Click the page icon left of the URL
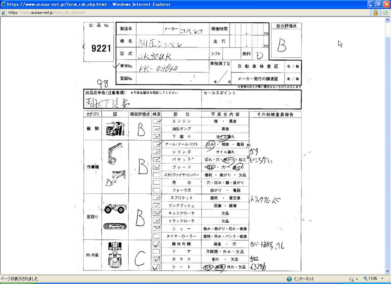The image size is (391, 284). pyautogui.click(x=4, y=13)
